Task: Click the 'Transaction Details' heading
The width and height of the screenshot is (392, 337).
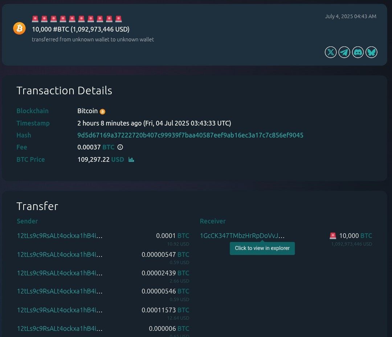Action: point(64,90)
